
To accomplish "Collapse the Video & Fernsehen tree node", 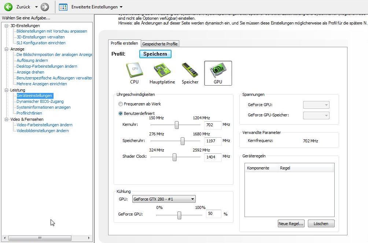I will [x=7, y=120].
